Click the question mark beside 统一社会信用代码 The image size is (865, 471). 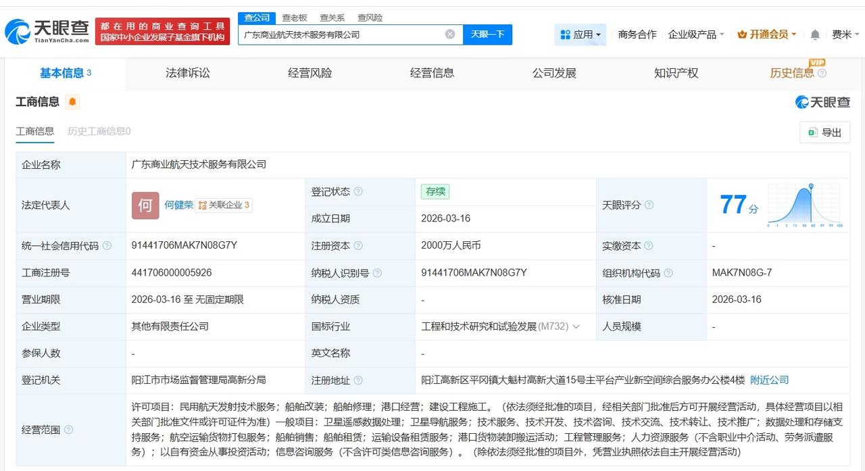point(106,245)
